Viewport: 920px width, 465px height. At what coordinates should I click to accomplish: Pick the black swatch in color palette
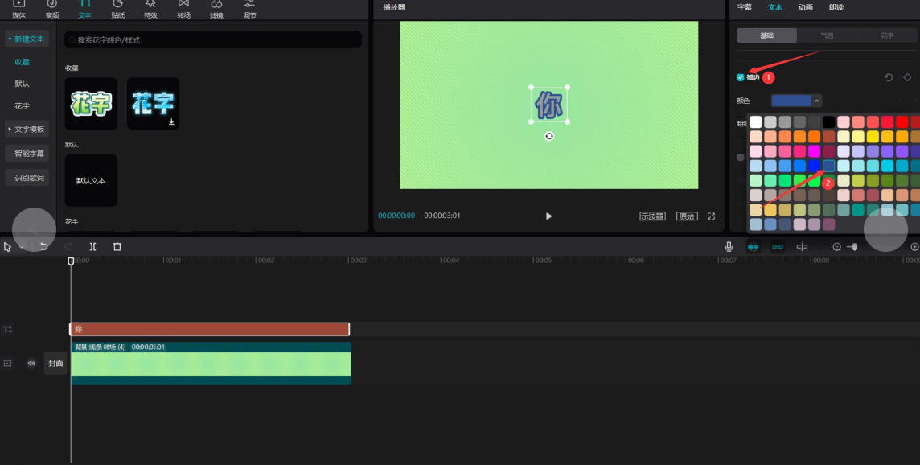click(828, 122)
